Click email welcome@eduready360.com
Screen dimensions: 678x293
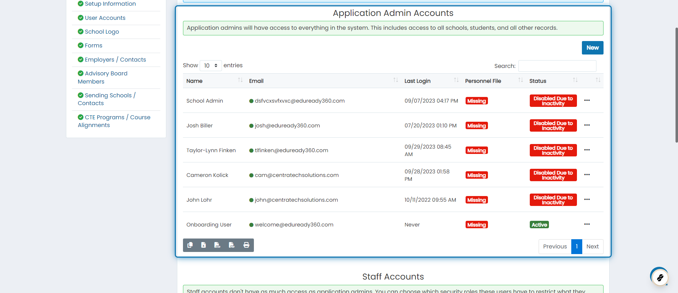click(x=294, y=225)
